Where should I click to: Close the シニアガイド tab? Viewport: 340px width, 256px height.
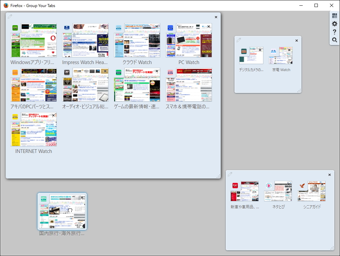click(x=322, y=184)
